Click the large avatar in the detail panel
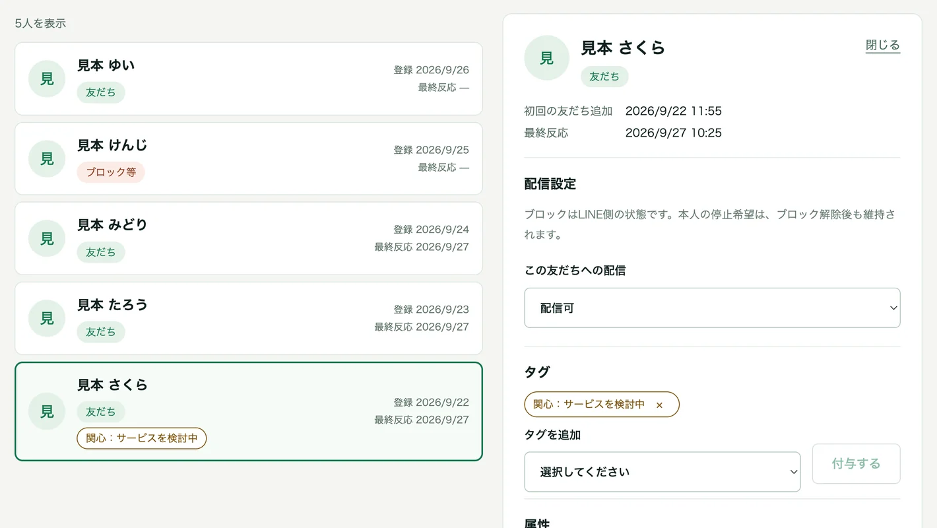This screenshot has width=937, height=528. pos(546,58)
